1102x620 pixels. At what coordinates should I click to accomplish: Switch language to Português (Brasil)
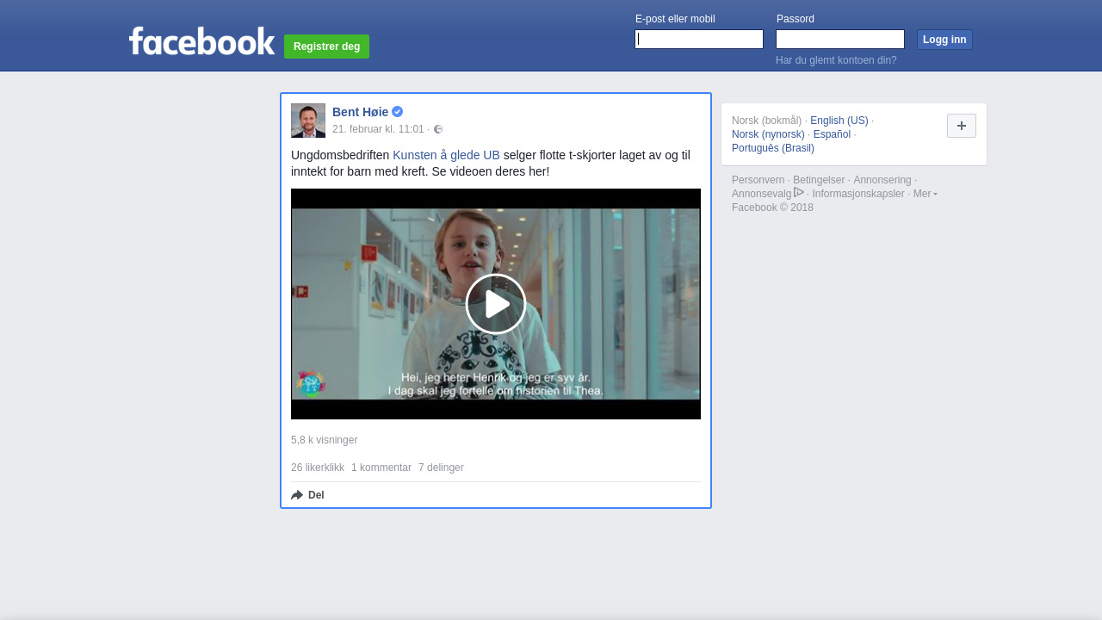[x=773, y=148]
